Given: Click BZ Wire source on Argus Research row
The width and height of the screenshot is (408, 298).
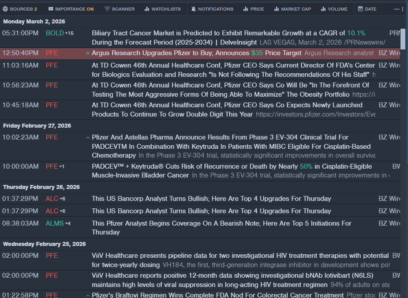Looking at the screenshot, I should coord(389,53).
